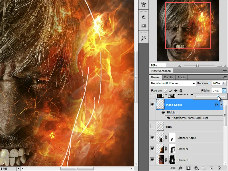Click the Fläche popup slider handle
Viewport: 228px width, 171px height.
point(218,96)
